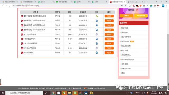Open the Chrome three-dot menu
This screenshot has height=95, width=169.
pyautogui.click(x=167, y=6)
